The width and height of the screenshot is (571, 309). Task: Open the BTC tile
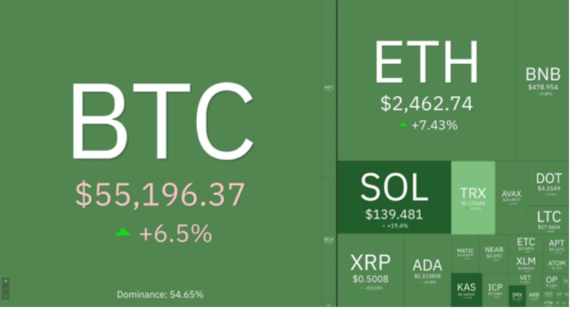pyautogui.click(x=160, y=153)
